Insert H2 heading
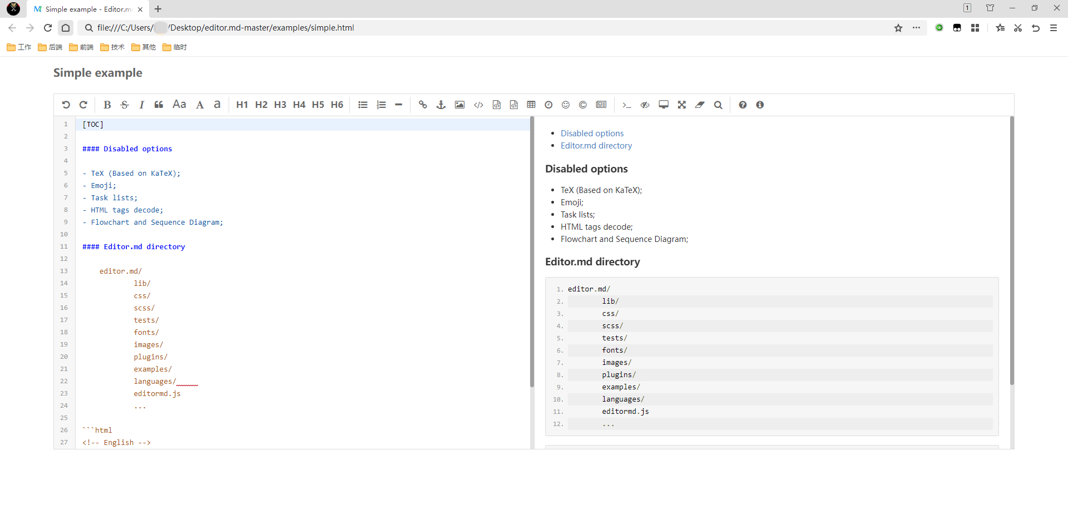This screenshot has width=1068, height=529. pos(261,105)
